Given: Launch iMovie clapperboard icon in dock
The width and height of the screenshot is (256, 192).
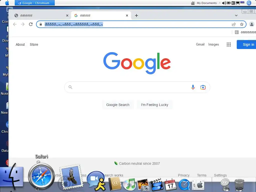Looking at the screenshot, I should 157,184.
